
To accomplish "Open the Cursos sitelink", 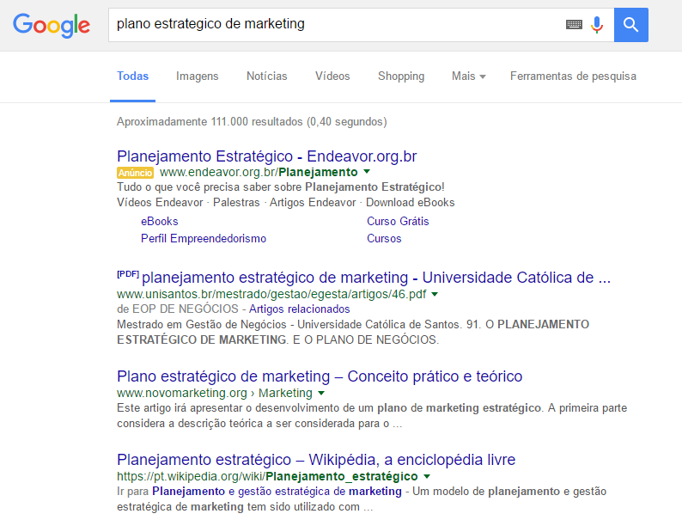I will pos(384,238).
